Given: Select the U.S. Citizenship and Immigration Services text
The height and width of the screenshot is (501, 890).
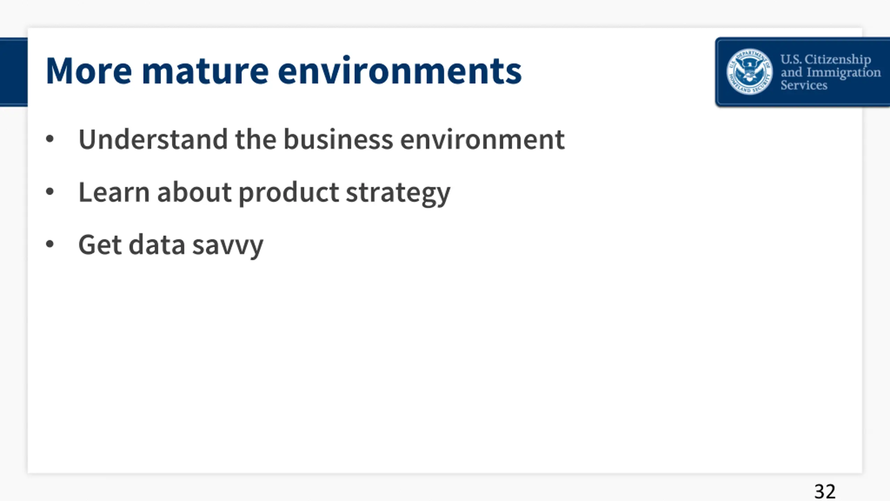Looking at the screenshot, I should pos(831,72).
